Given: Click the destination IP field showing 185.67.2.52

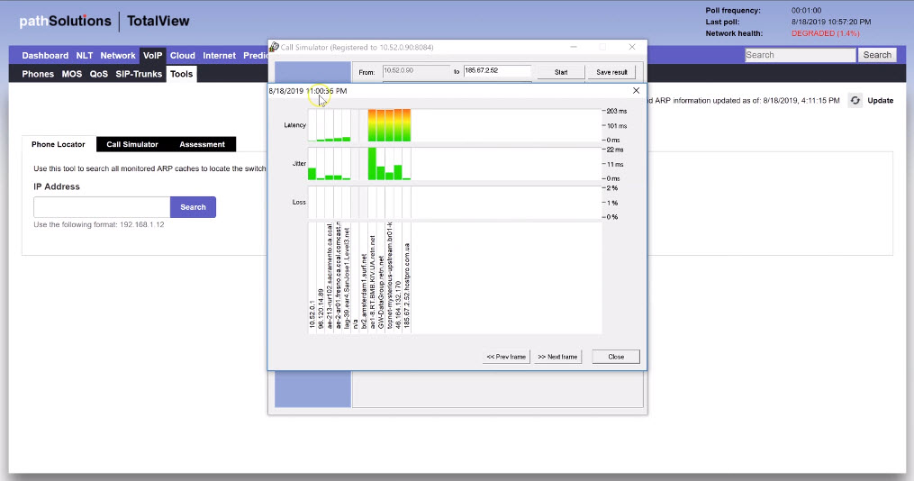Looking at the screenshot, I should pyautogui.click(x=497, y=71).
